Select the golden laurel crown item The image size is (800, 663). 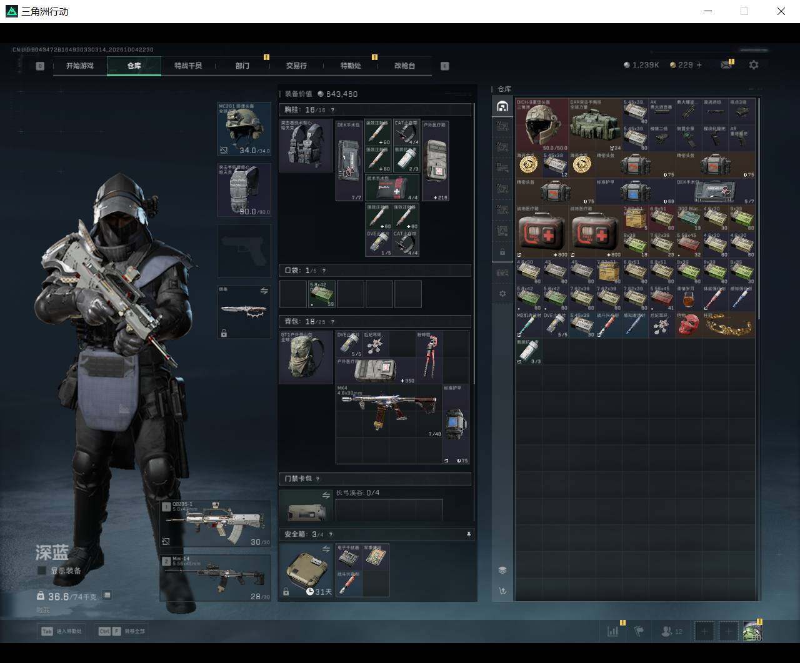[x=729, y=325]
